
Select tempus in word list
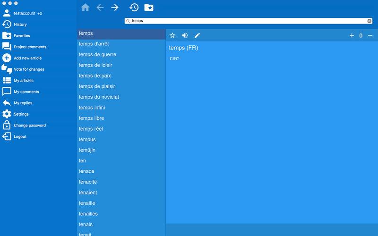121,139
